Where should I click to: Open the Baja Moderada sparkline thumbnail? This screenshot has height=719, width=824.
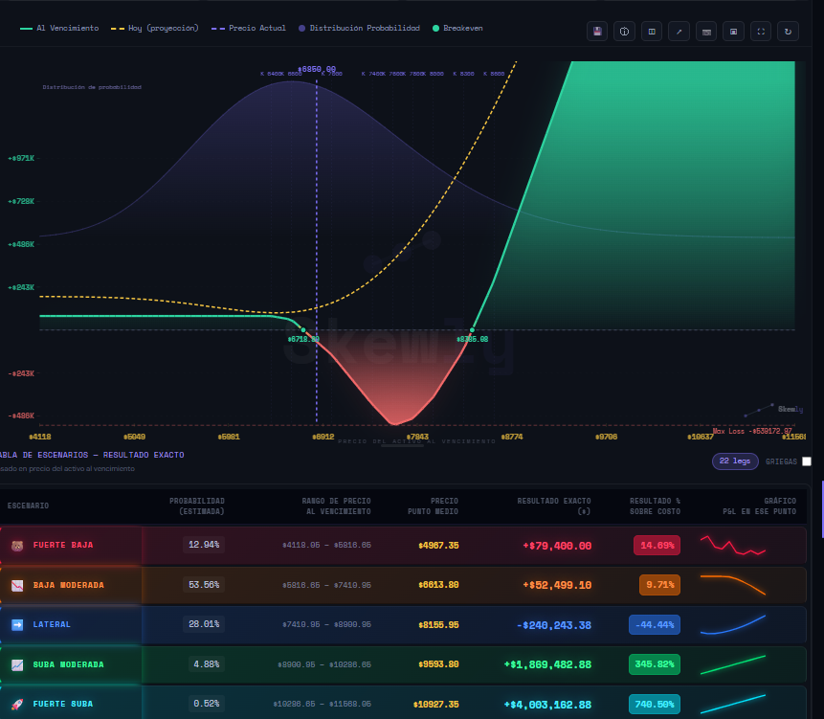click(x=733, y=585)
